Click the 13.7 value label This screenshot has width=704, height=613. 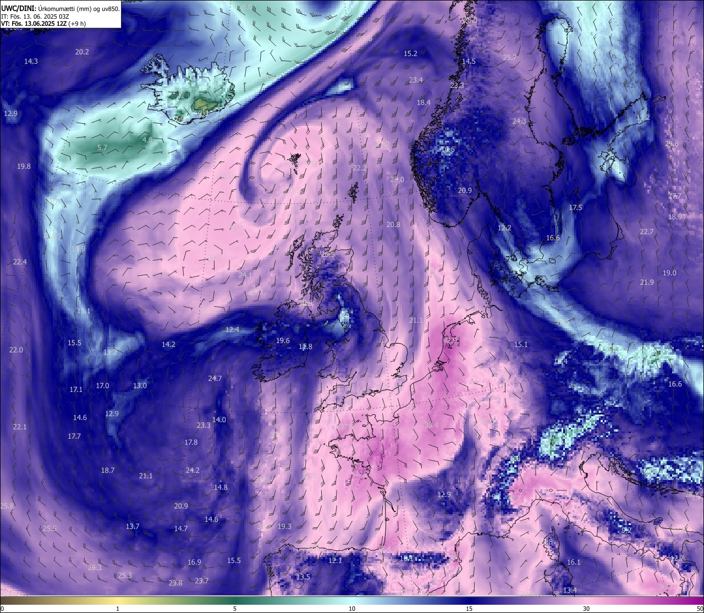coord(133,526)
